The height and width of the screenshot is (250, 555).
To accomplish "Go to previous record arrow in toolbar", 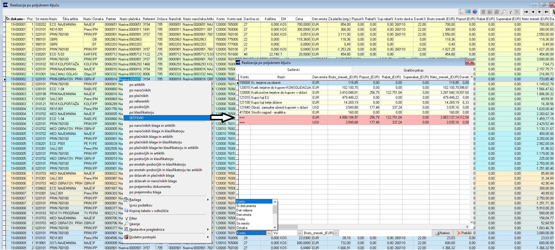I will (x=533, y=12).
